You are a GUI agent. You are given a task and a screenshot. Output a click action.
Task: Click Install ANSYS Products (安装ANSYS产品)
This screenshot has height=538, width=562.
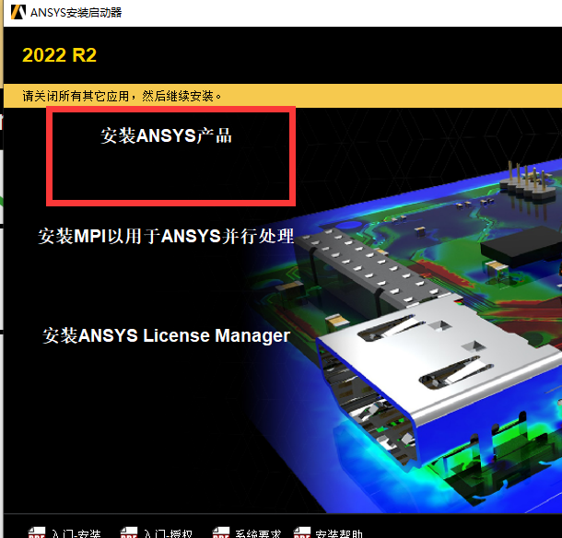click(166, 135)
